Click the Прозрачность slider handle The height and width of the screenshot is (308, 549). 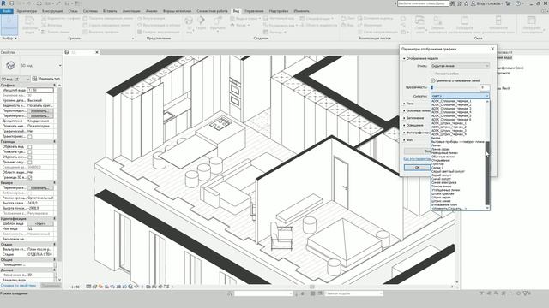click(432, 87)
